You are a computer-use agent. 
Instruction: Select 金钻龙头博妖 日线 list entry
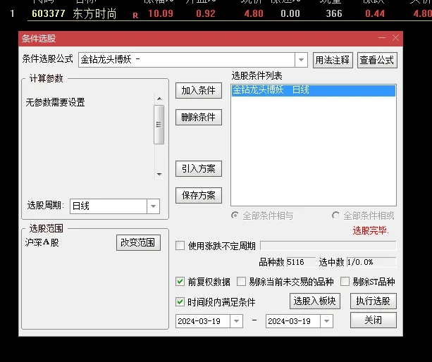[313, 90]
